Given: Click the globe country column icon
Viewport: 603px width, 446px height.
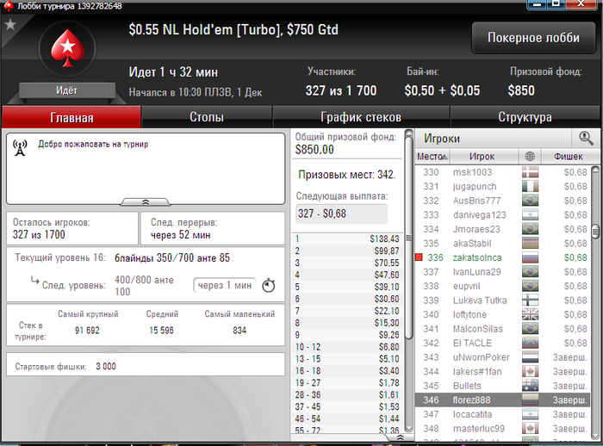Looking at the screenshot, I should point(530,156).
